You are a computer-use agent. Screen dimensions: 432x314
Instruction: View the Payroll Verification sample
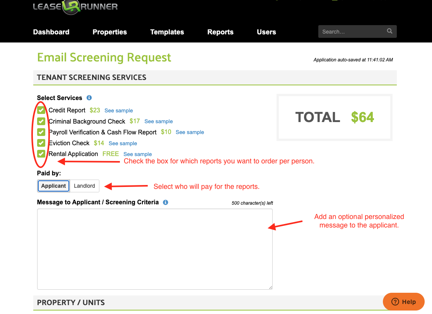[x=190, y=132]
